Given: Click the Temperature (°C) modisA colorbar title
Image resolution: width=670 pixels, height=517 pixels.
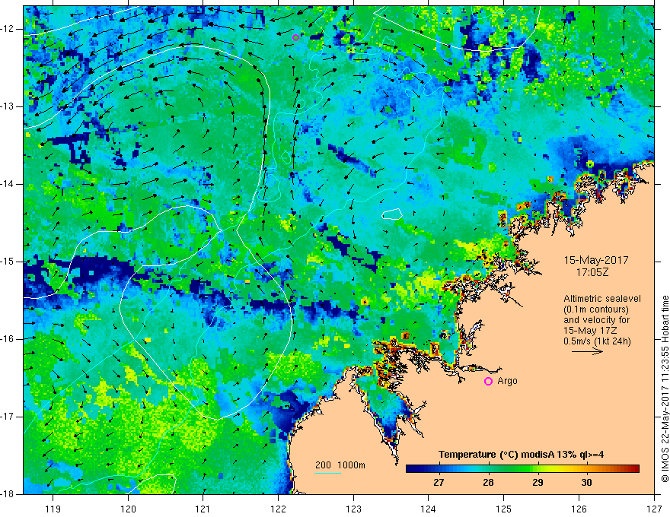Looking at the screenshot, I should 522,455.
